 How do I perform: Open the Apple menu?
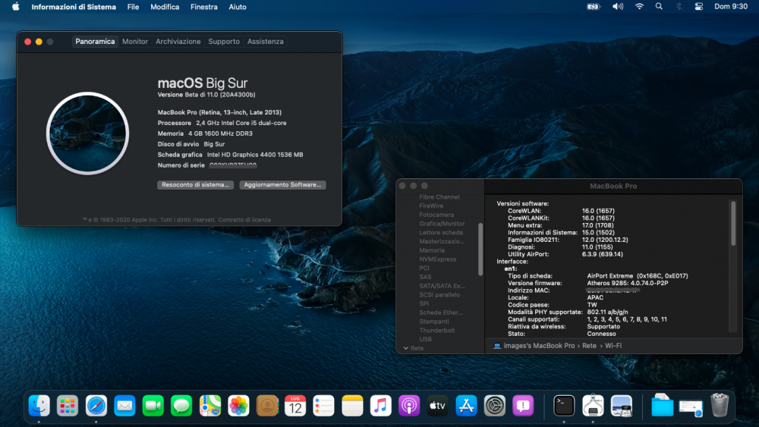15,7
